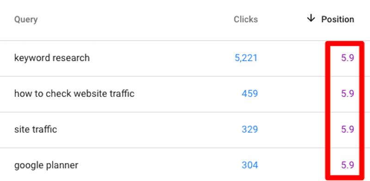The height and width of the screenshot is (181, 370).
Task: Click the 5,221 clicks value
Action: (x=246, y=58)
